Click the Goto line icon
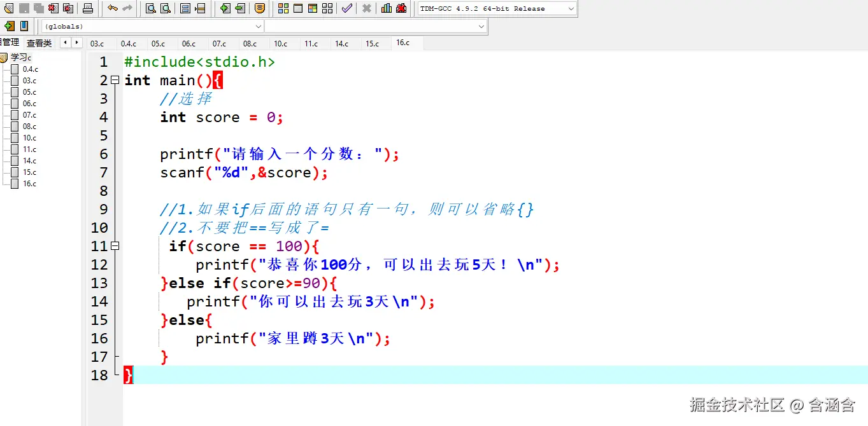This screenshot has width=868, height=426. pyautogui.click(x=200, y=8)
